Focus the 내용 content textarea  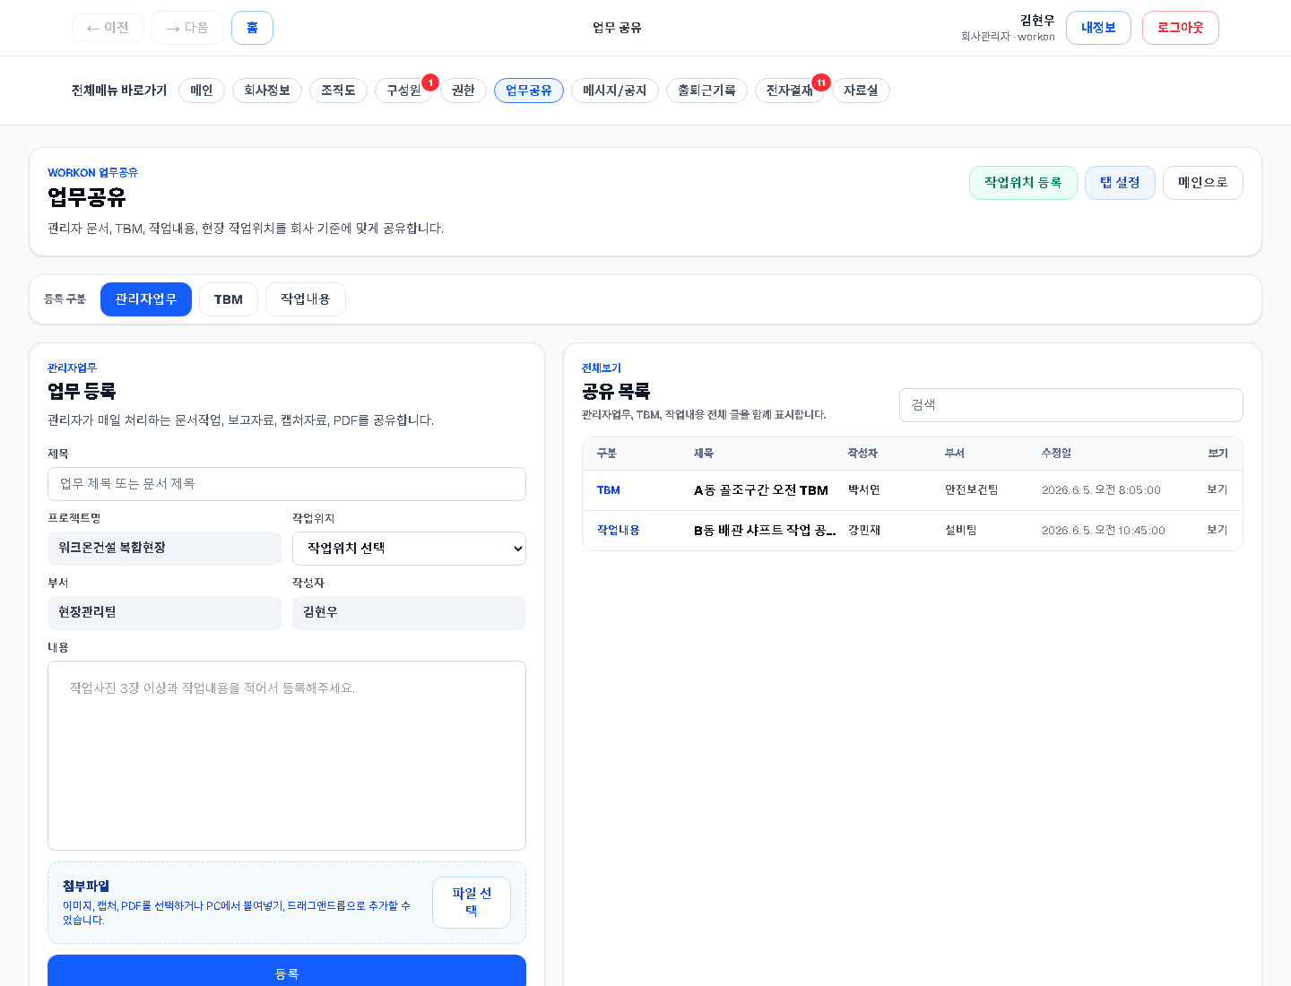coord(287,756)
